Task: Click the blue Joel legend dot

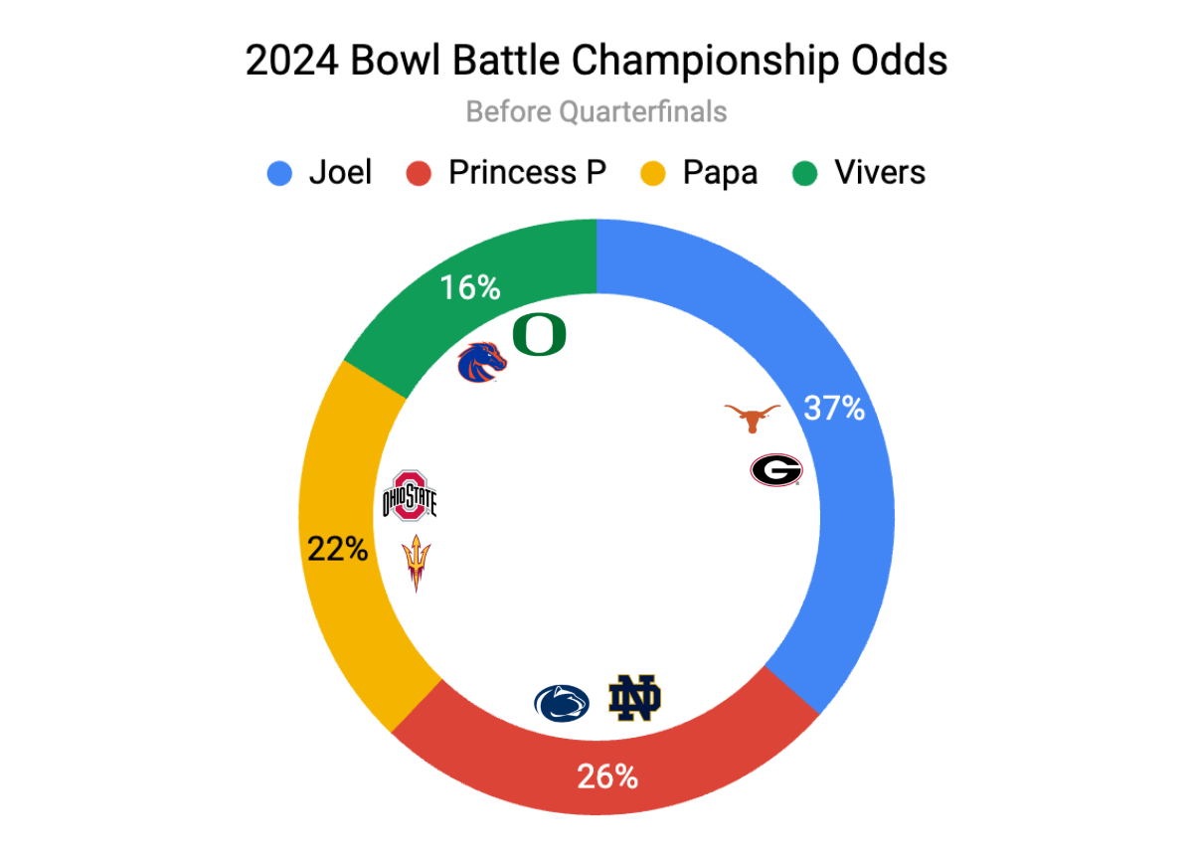Action: pos(280,174)
